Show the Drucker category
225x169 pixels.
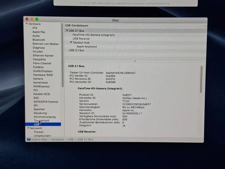click(38, 52)
